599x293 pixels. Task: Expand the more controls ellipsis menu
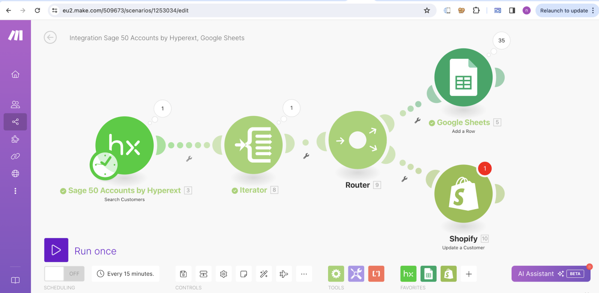coord(304,274)
